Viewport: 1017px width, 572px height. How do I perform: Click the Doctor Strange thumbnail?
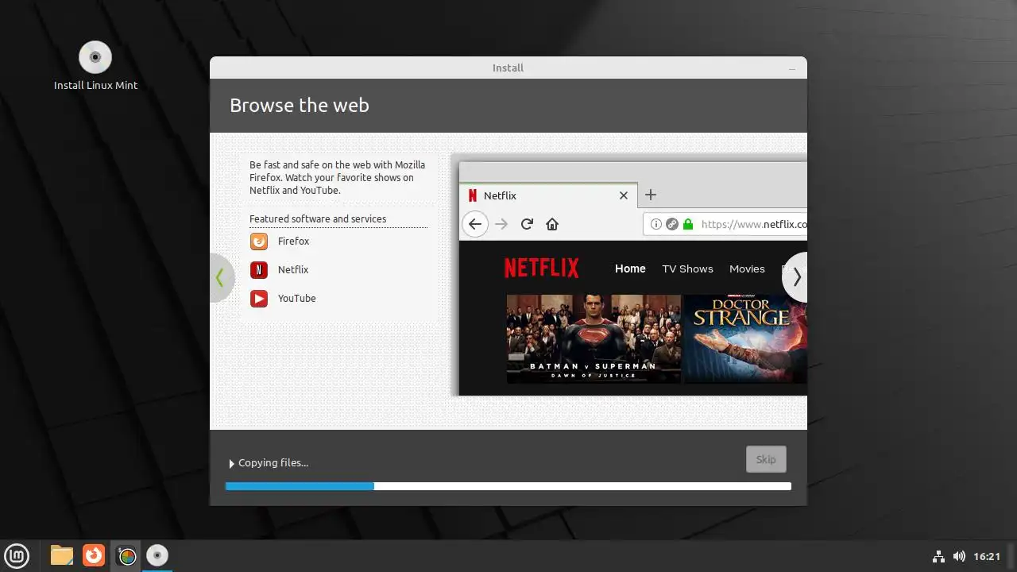pyautogui.click(x=745, y=339)
